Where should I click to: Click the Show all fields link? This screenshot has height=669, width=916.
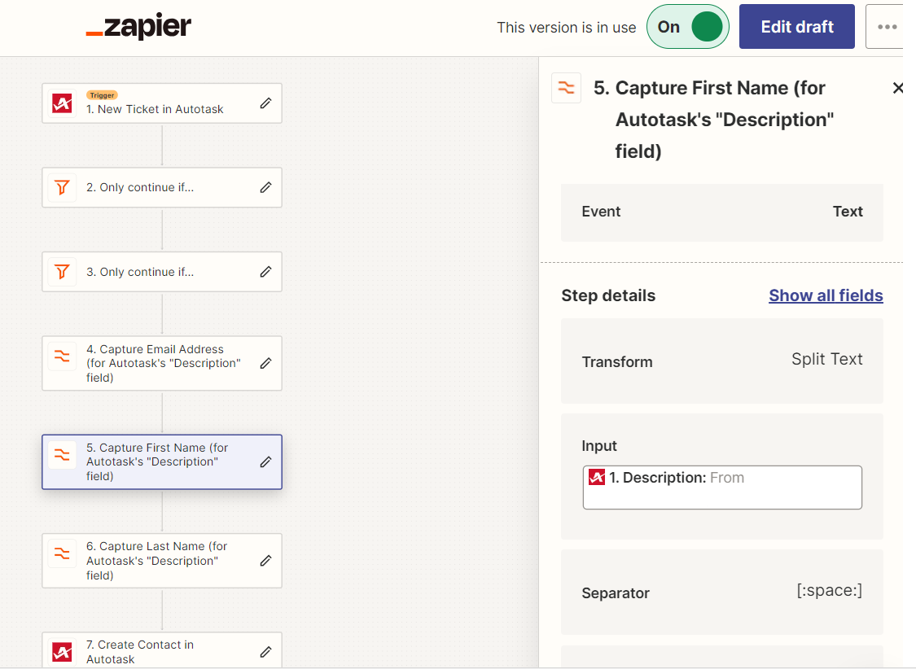[826, 295]
